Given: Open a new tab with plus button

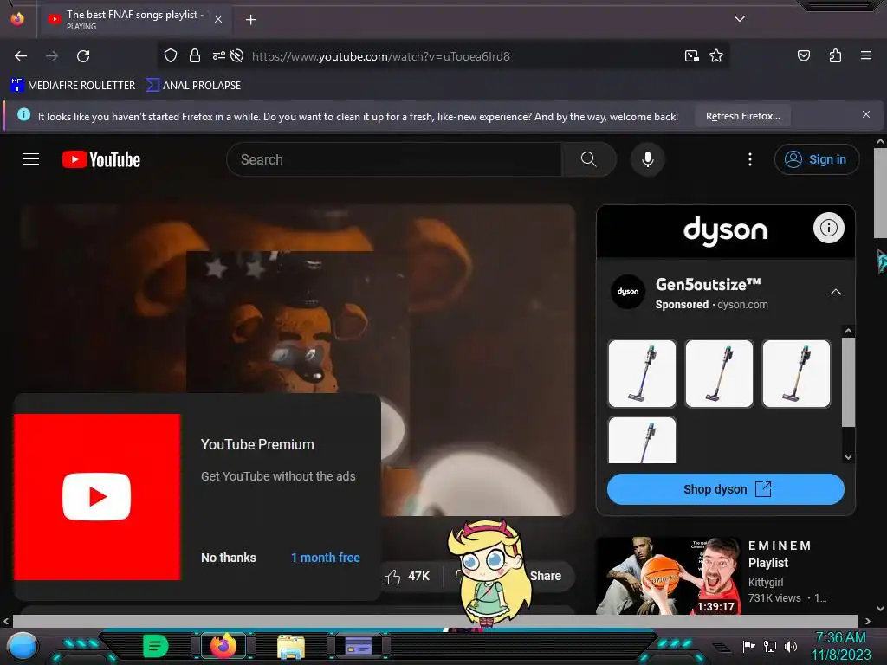Looking at the screenshot, I should pos(250,20).
